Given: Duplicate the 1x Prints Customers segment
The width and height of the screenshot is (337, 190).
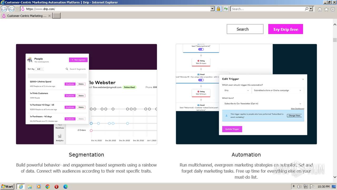Looking at the screenshot, I should tap(70, 96).
